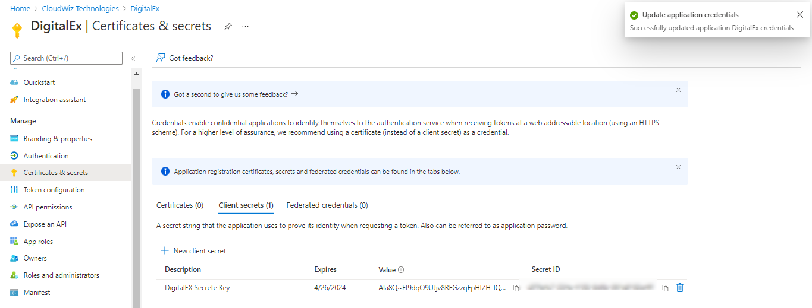The image size is (812, 308).
Task: Select the Client secrets tab
Action: point(246,205)
